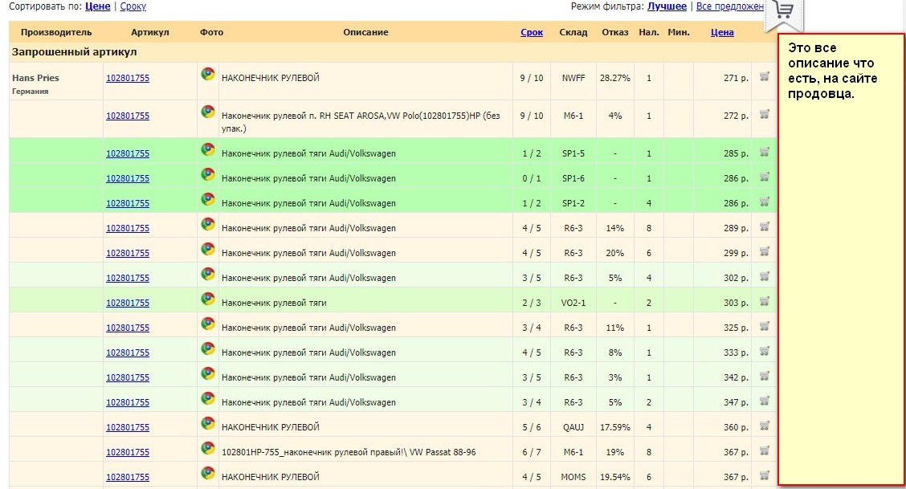The height and width of the screenshot is (489, 906).
Task: Open article 102801755 in the 347 р. row
Action: tap(128, 402)
